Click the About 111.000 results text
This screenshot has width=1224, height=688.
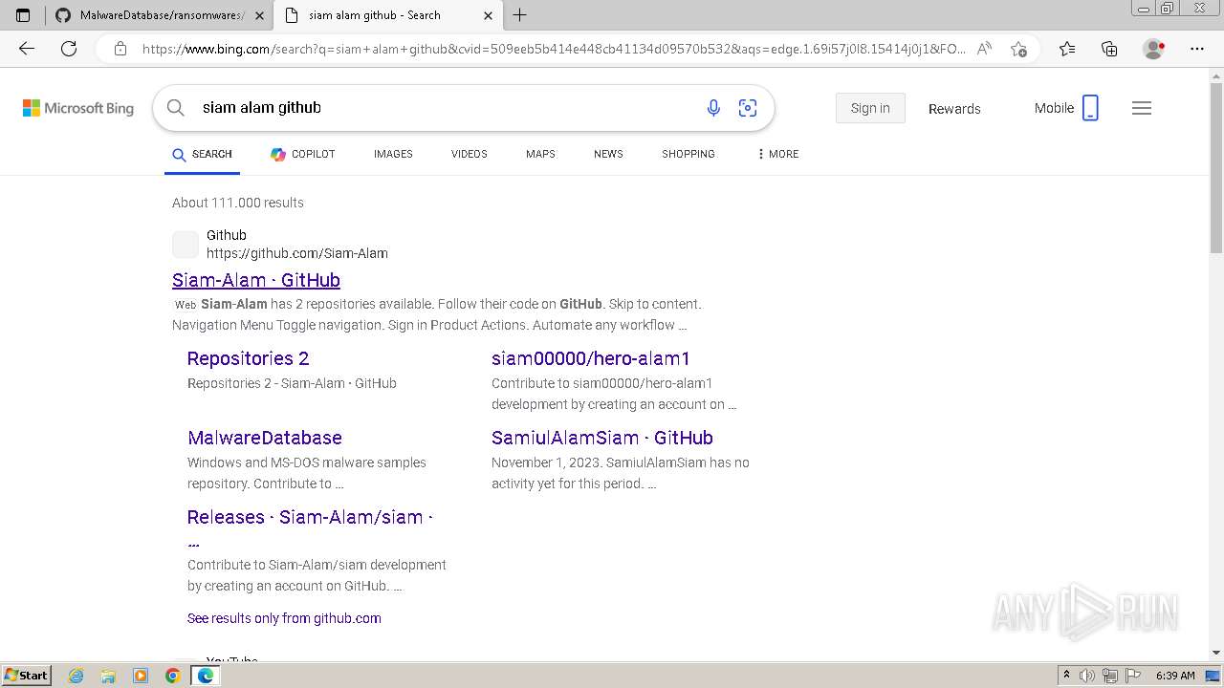pos(238,203)
